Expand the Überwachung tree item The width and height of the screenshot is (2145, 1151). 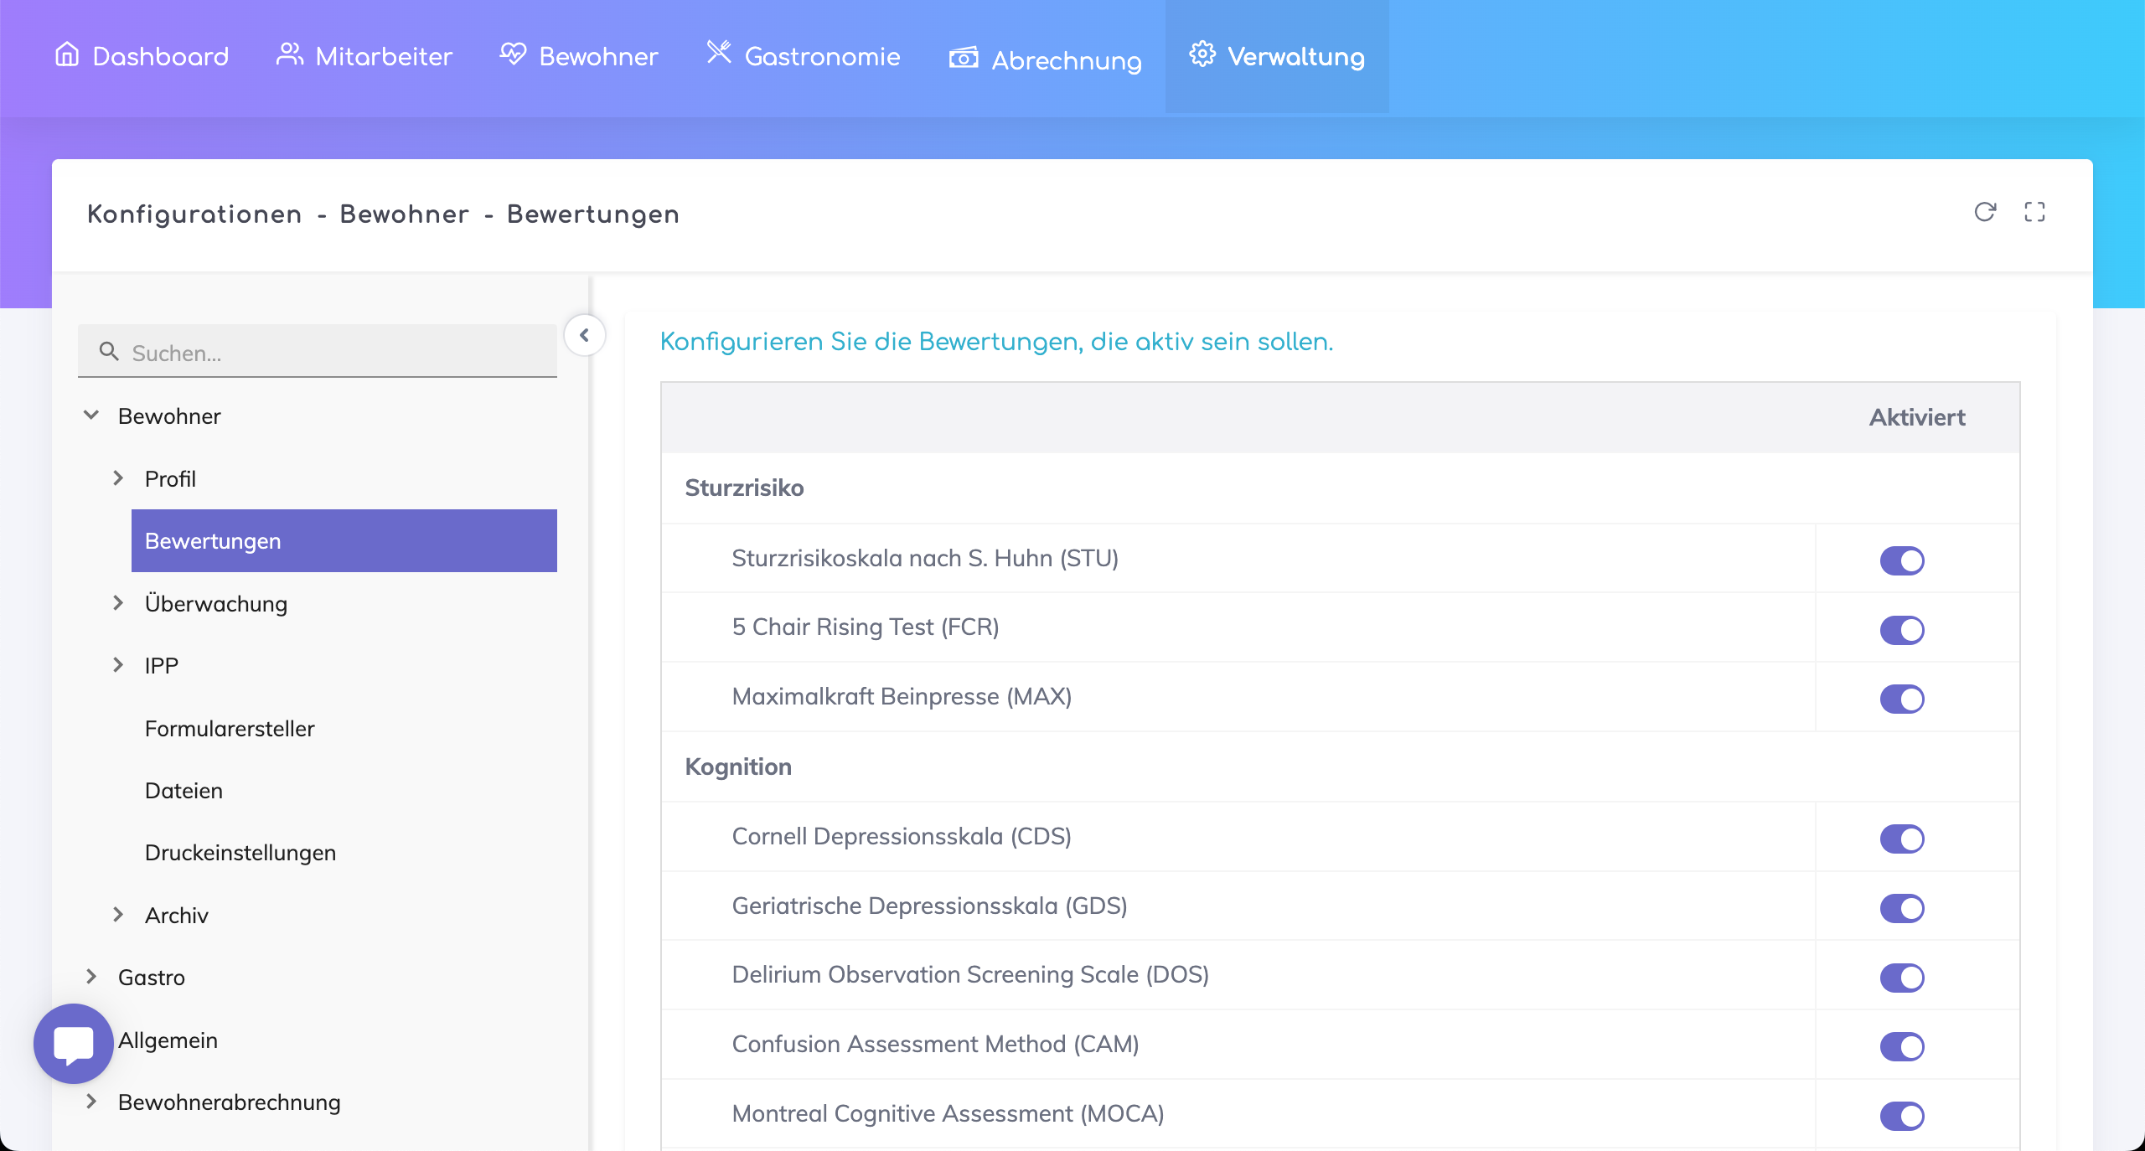[118, 603]
